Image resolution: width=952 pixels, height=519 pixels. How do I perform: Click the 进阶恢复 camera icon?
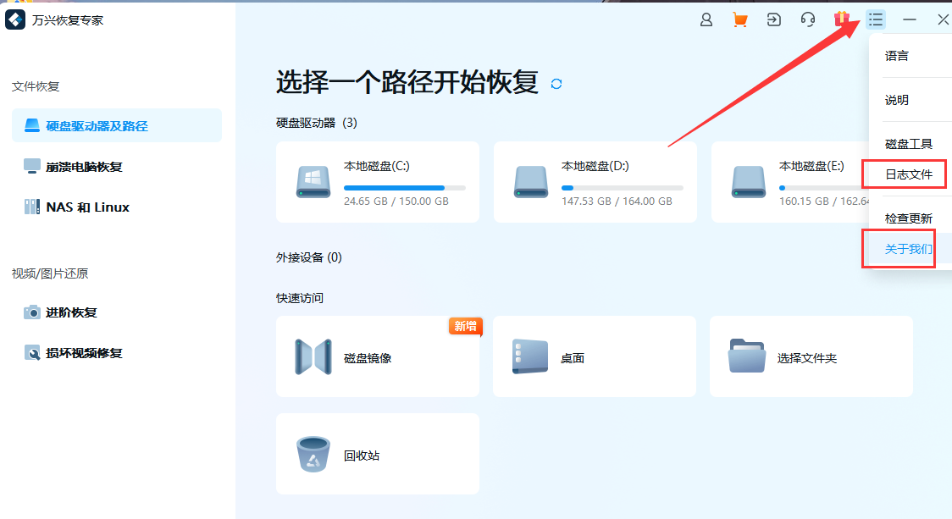[x=32, y=312]
